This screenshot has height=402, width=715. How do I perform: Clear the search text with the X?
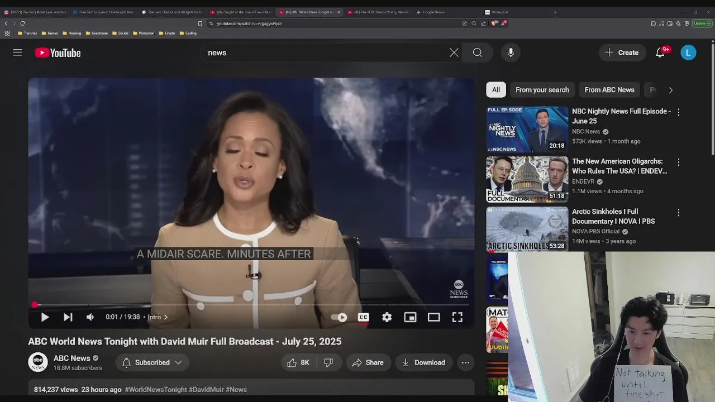pos(454,52)
